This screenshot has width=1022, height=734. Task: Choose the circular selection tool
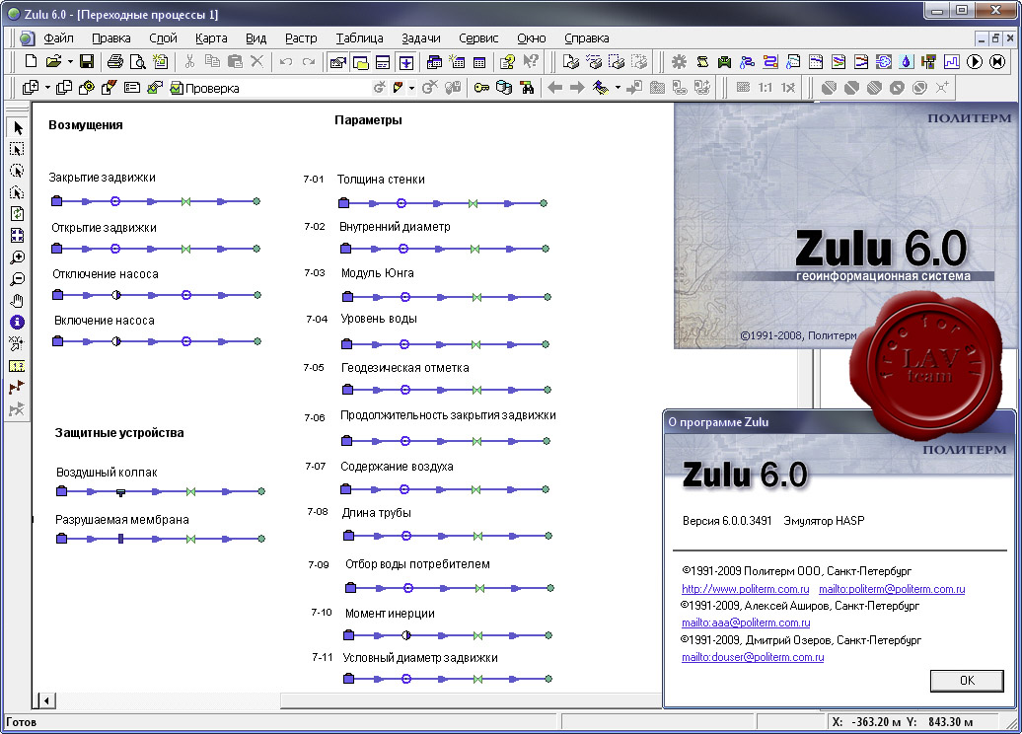click(18, 171)
